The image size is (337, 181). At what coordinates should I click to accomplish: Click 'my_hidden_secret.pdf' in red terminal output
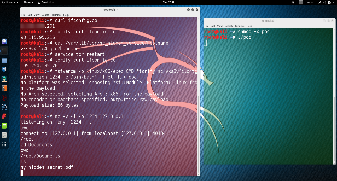coord(47,167)
